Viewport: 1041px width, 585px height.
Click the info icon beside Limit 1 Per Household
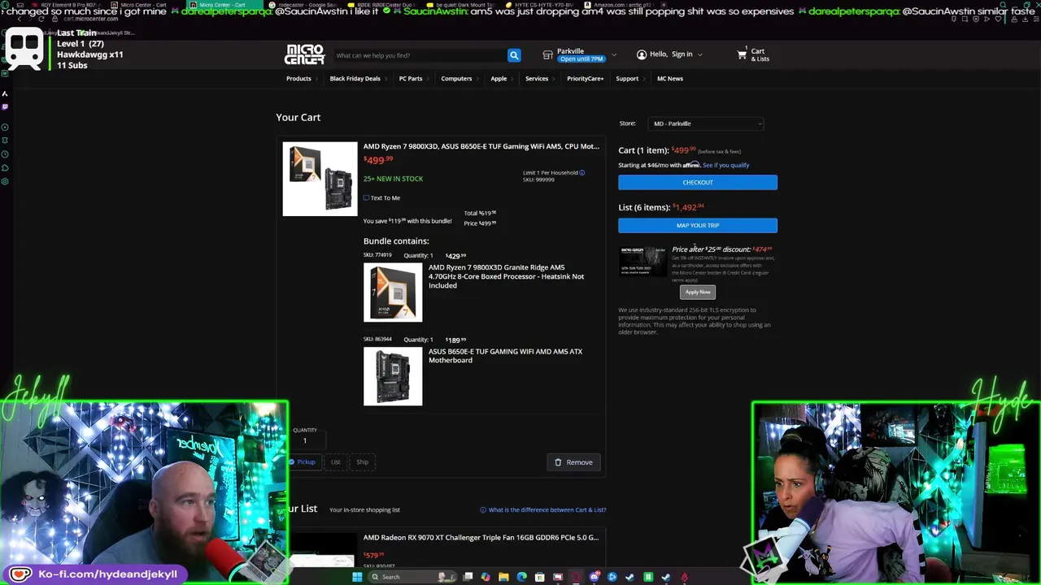coord(582,172)
